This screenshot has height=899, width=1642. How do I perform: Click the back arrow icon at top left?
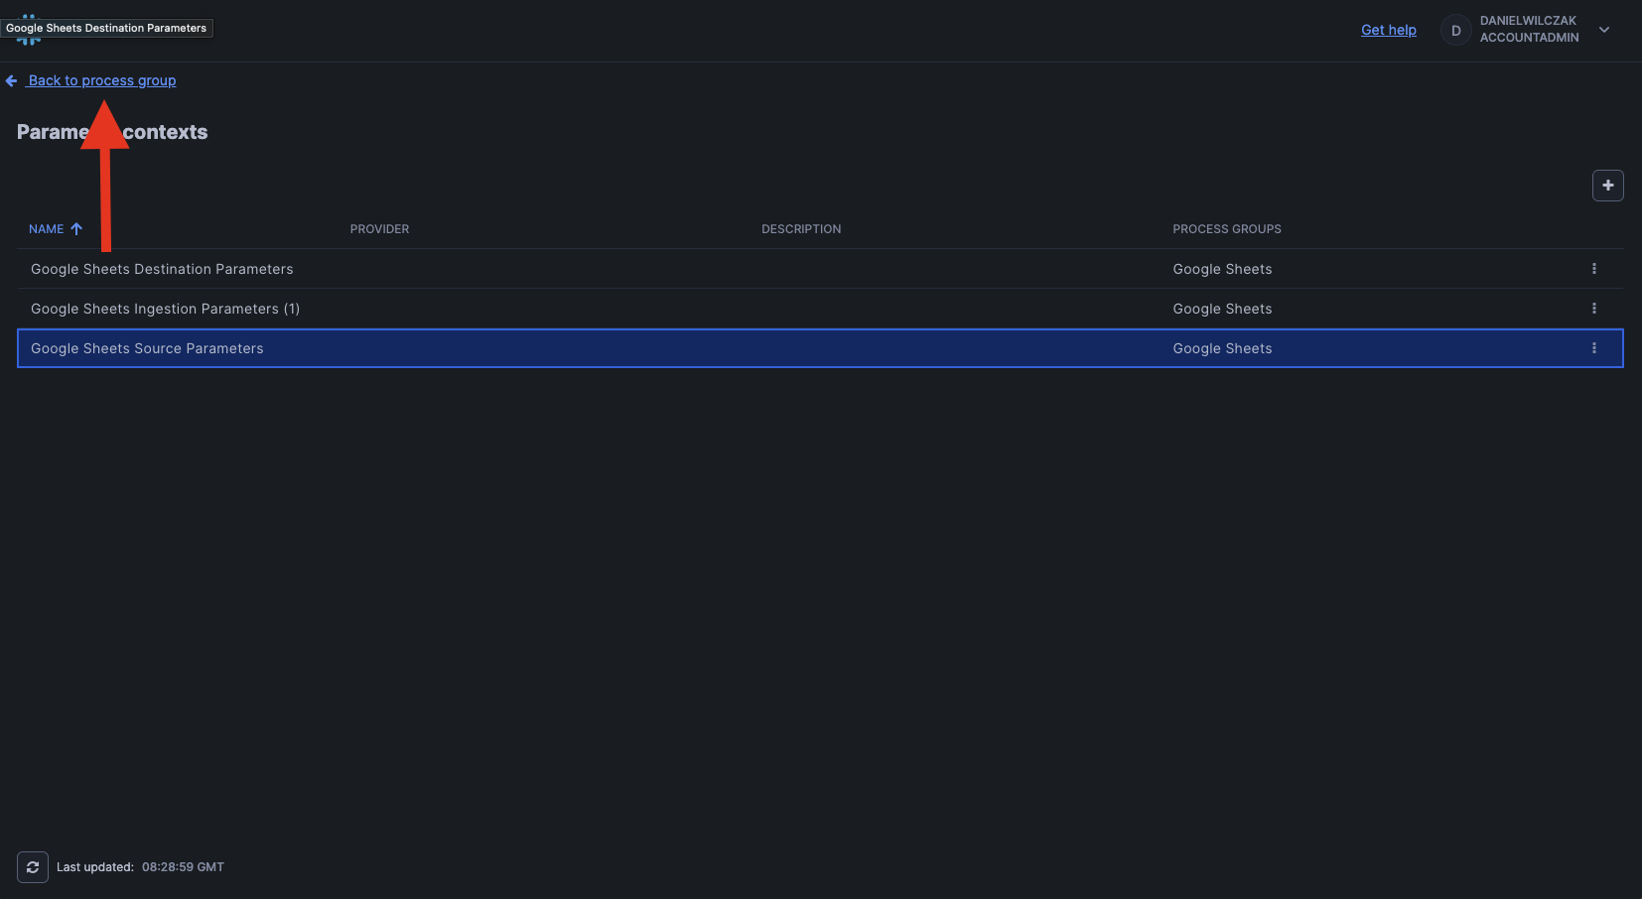[x=12, y=81]
